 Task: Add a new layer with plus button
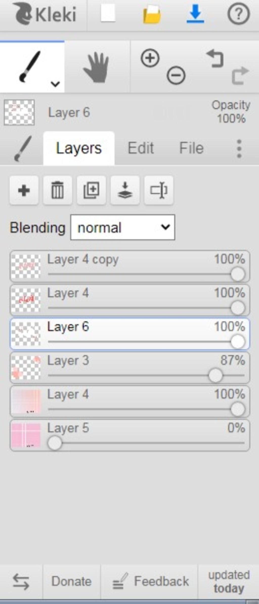24,190
